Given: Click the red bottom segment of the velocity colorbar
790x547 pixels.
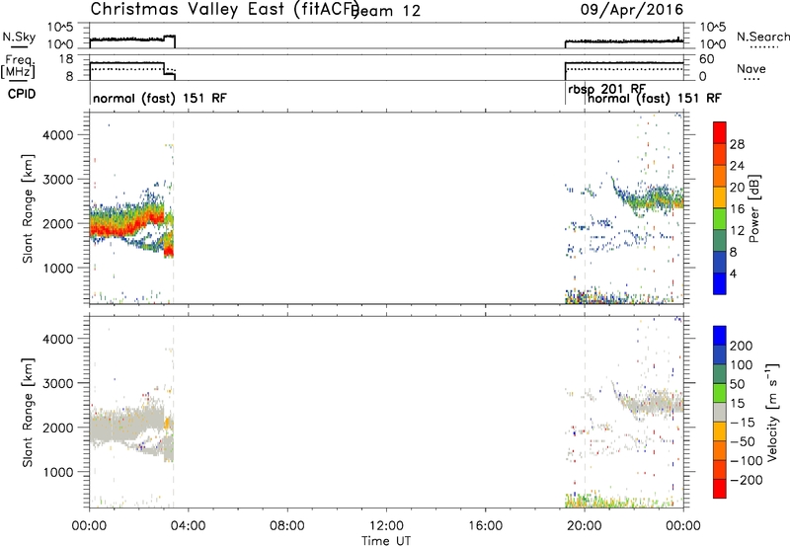Looking at the screenshot, I should pyautogui.click(x=720, y=489).
